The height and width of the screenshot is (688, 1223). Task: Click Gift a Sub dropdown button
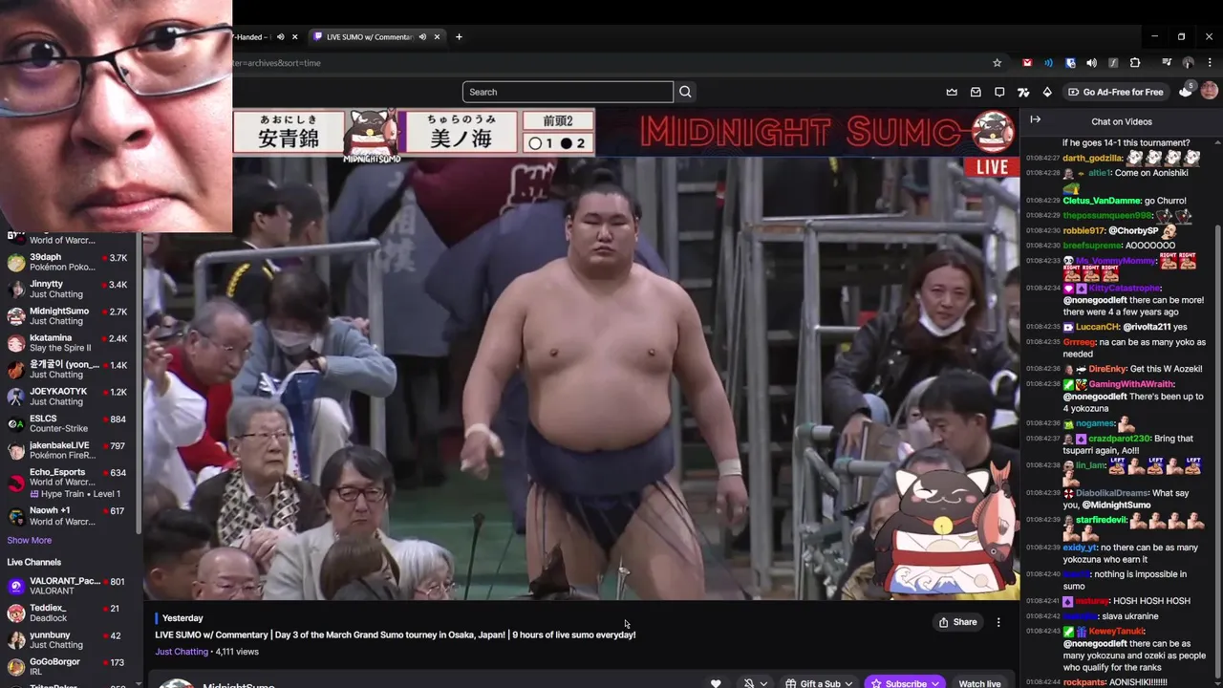[819, 683]
